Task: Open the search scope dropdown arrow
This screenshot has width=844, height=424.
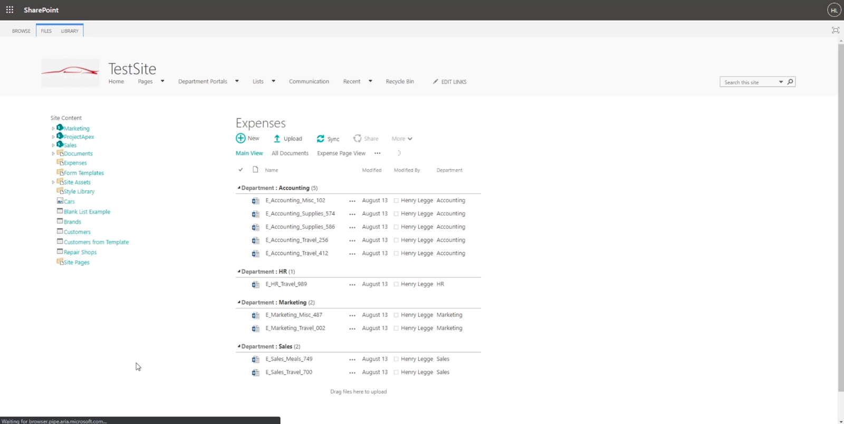Action: pyautogui.click(x=781, y=82)
